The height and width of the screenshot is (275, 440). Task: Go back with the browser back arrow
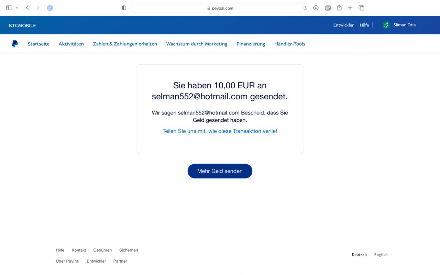[27, 8]
